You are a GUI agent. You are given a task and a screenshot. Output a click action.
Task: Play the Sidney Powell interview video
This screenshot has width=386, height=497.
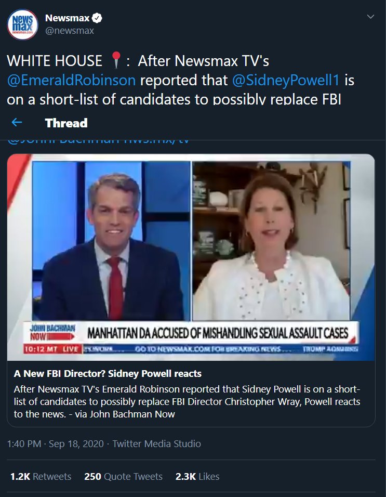(191, 257)
